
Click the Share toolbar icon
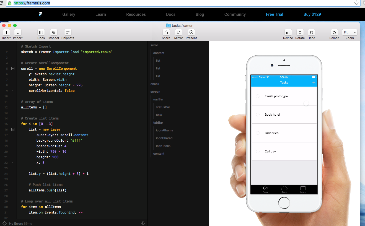coord(166,32)
